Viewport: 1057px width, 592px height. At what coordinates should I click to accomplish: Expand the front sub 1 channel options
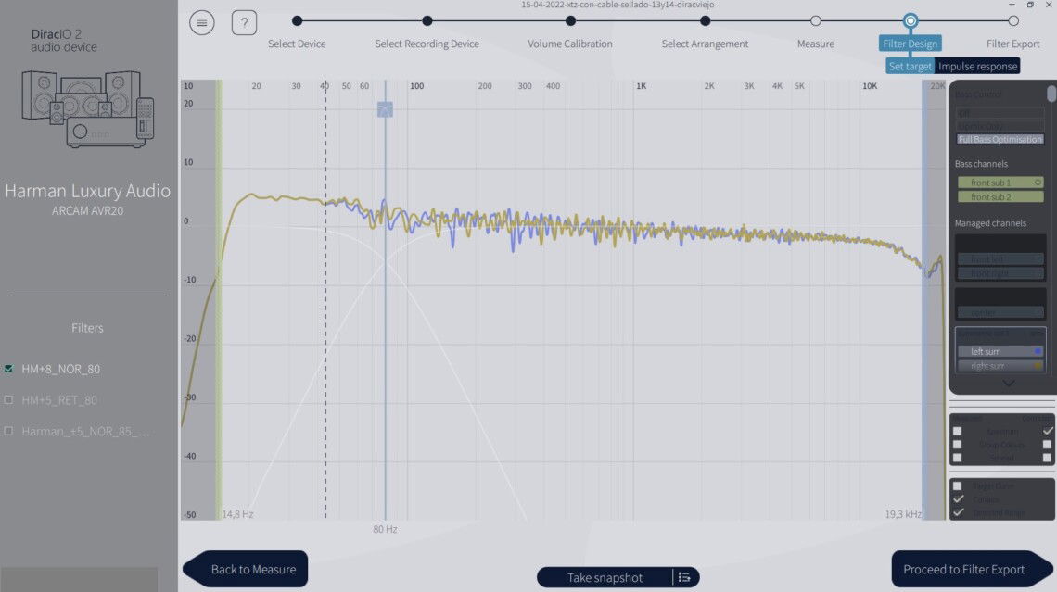[x=1037, y=183]
